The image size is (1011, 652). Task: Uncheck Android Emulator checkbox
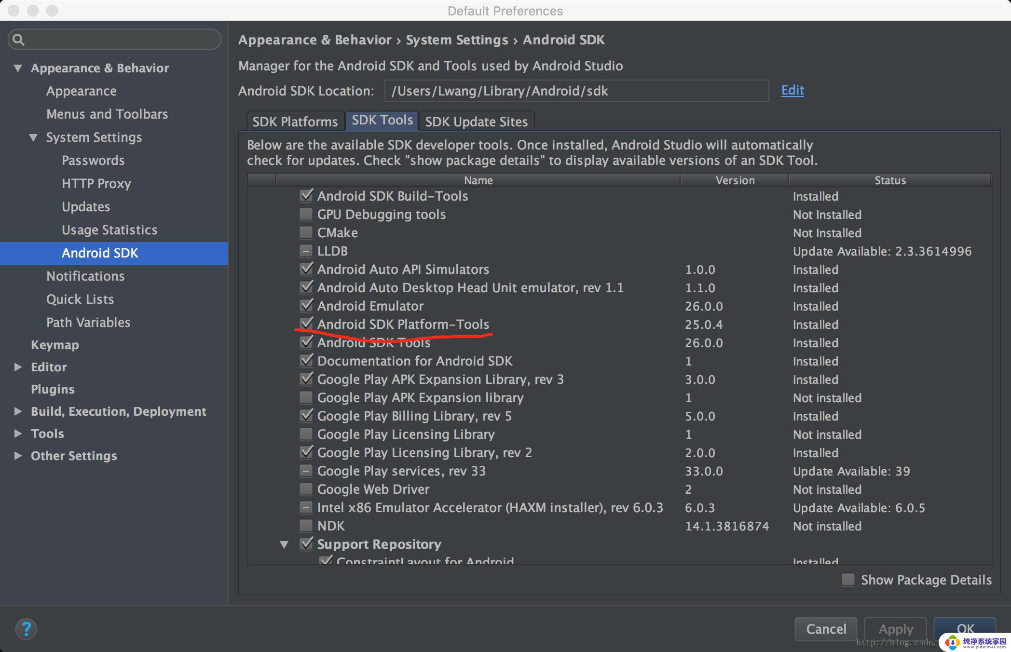306,305
